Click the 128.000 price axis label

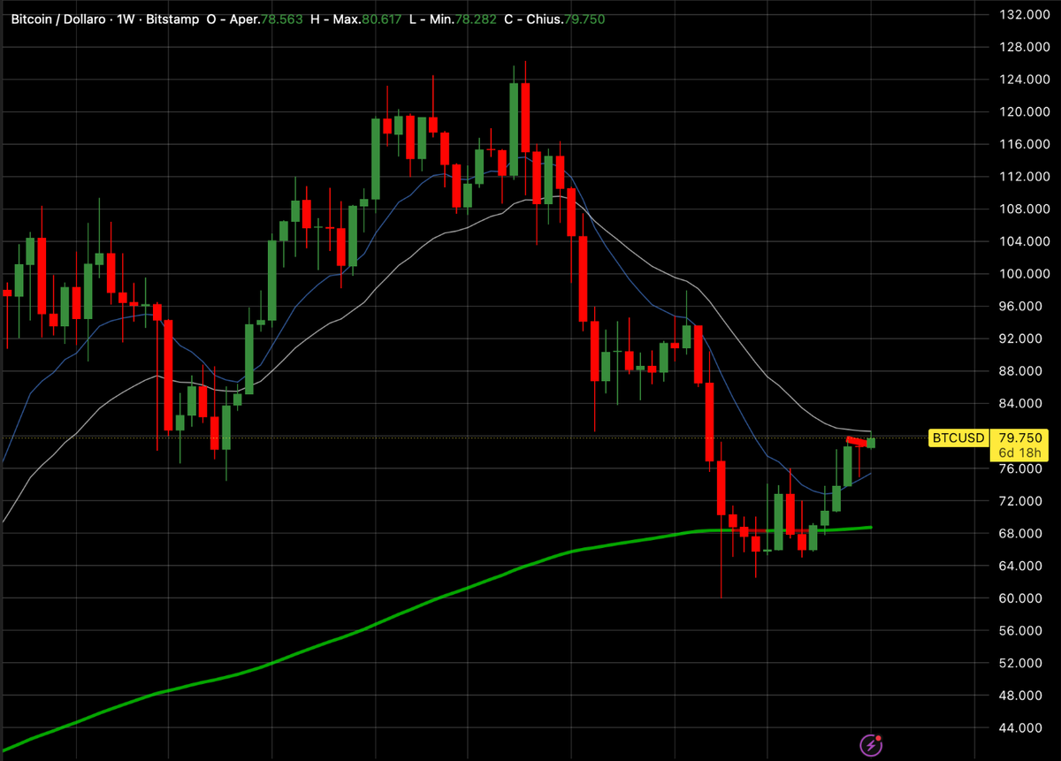tap(1023, 47)
